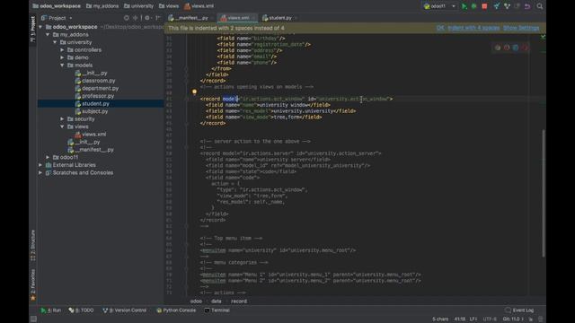Toggle the Favorites side tab
Viewport: 575px width, 323px height.
(32, 285)
